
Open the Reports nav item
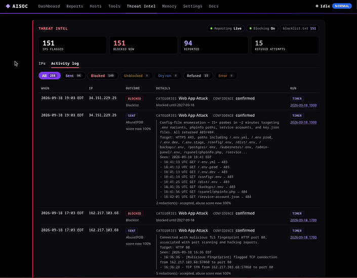74,6
